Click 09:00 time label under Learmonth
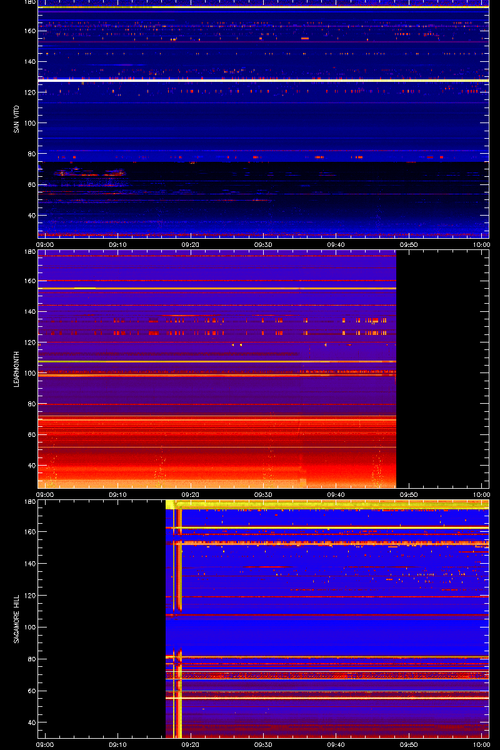Image resolution: width=500 pixels, height=750 pixels. point(45,495)
